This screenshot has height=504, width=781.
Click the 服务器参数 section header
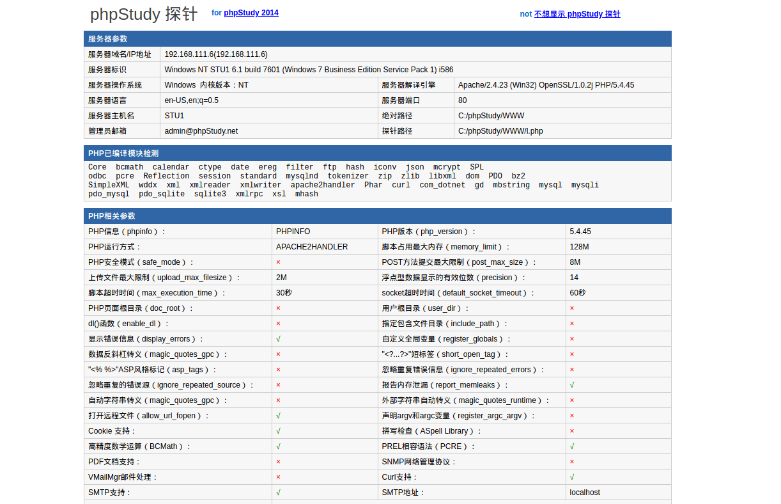click(x=377, y=39)
